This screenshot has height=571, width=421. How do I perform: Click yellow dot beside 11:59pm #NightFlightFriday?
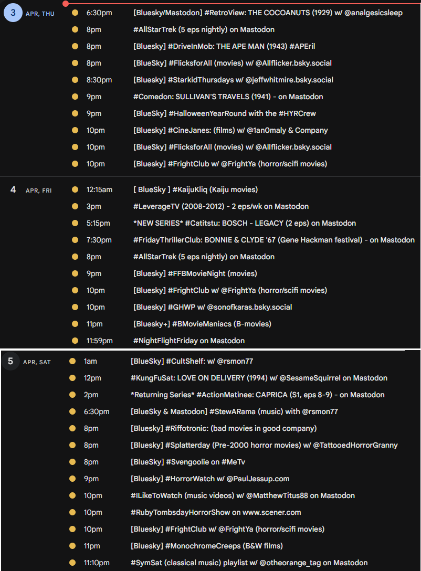(75, 340)
